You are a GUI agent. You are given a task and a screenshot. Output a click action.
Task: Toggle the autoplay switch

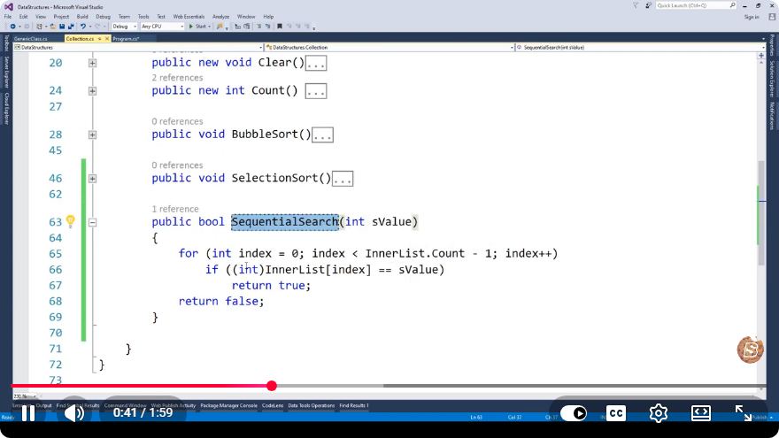[x=574, y=412]
